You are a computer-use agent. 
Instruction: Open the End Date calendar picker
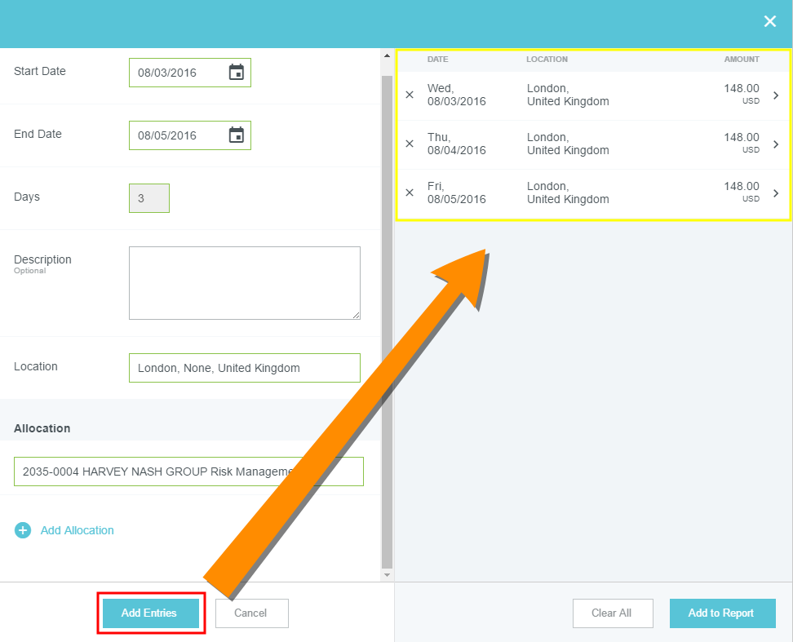236,135
